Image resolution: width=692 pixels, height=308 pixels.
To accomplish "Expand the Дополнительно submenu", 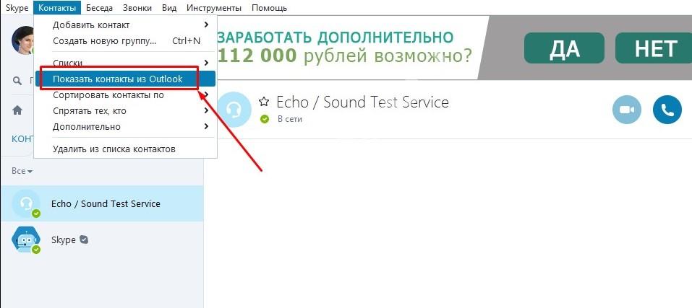I will 125,126.
